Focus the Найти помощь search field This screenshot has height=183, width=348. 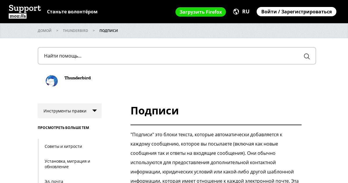click(177, 56)
